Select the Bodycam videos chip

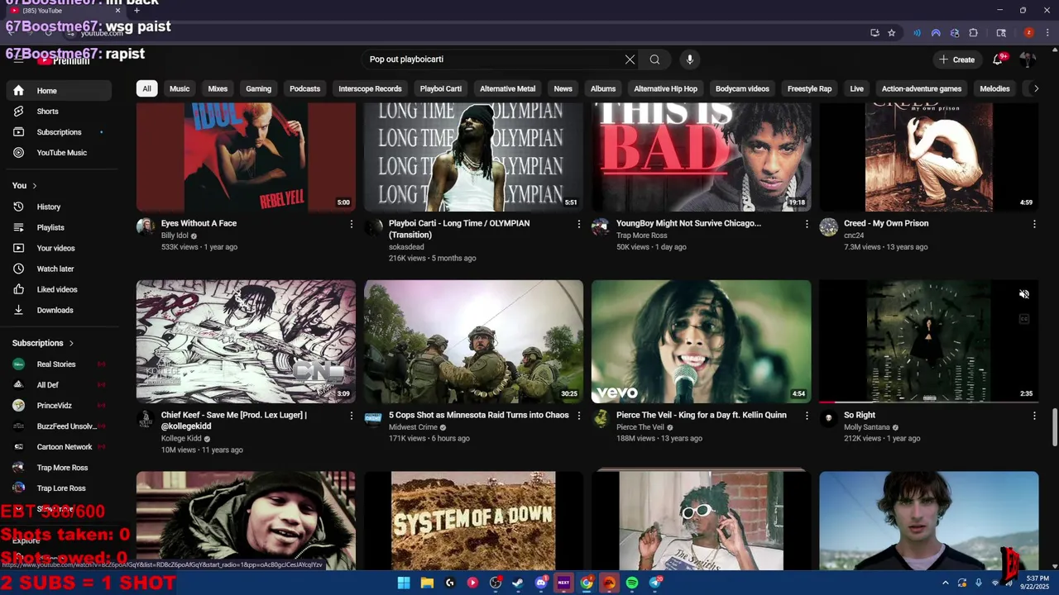pyautogui.click(x=742, y=88)
